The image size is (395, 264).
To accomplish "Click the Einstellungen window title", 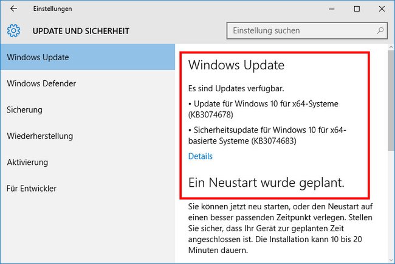I will [x=52, y=9].
